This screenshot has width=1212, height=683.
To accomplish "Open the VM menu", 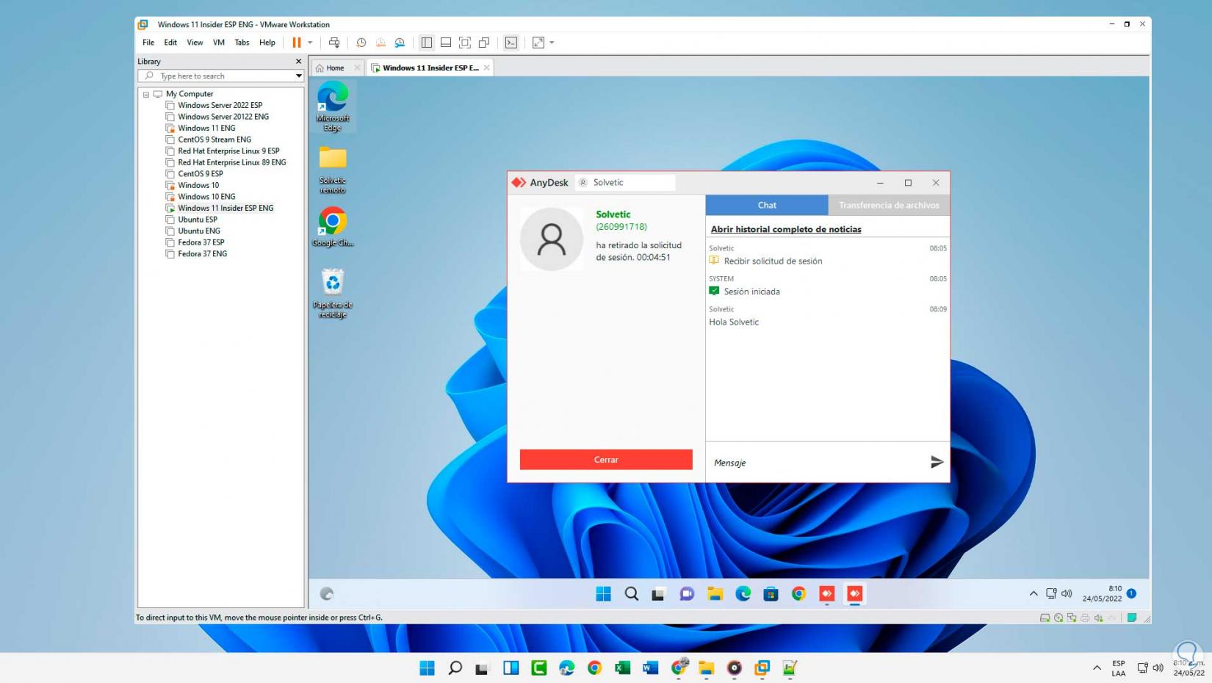I will (219, 43).
